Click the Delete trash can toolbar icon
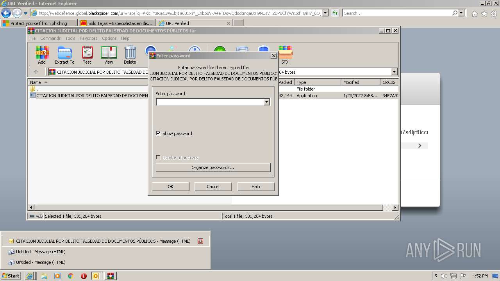 [x=130, y=55]
